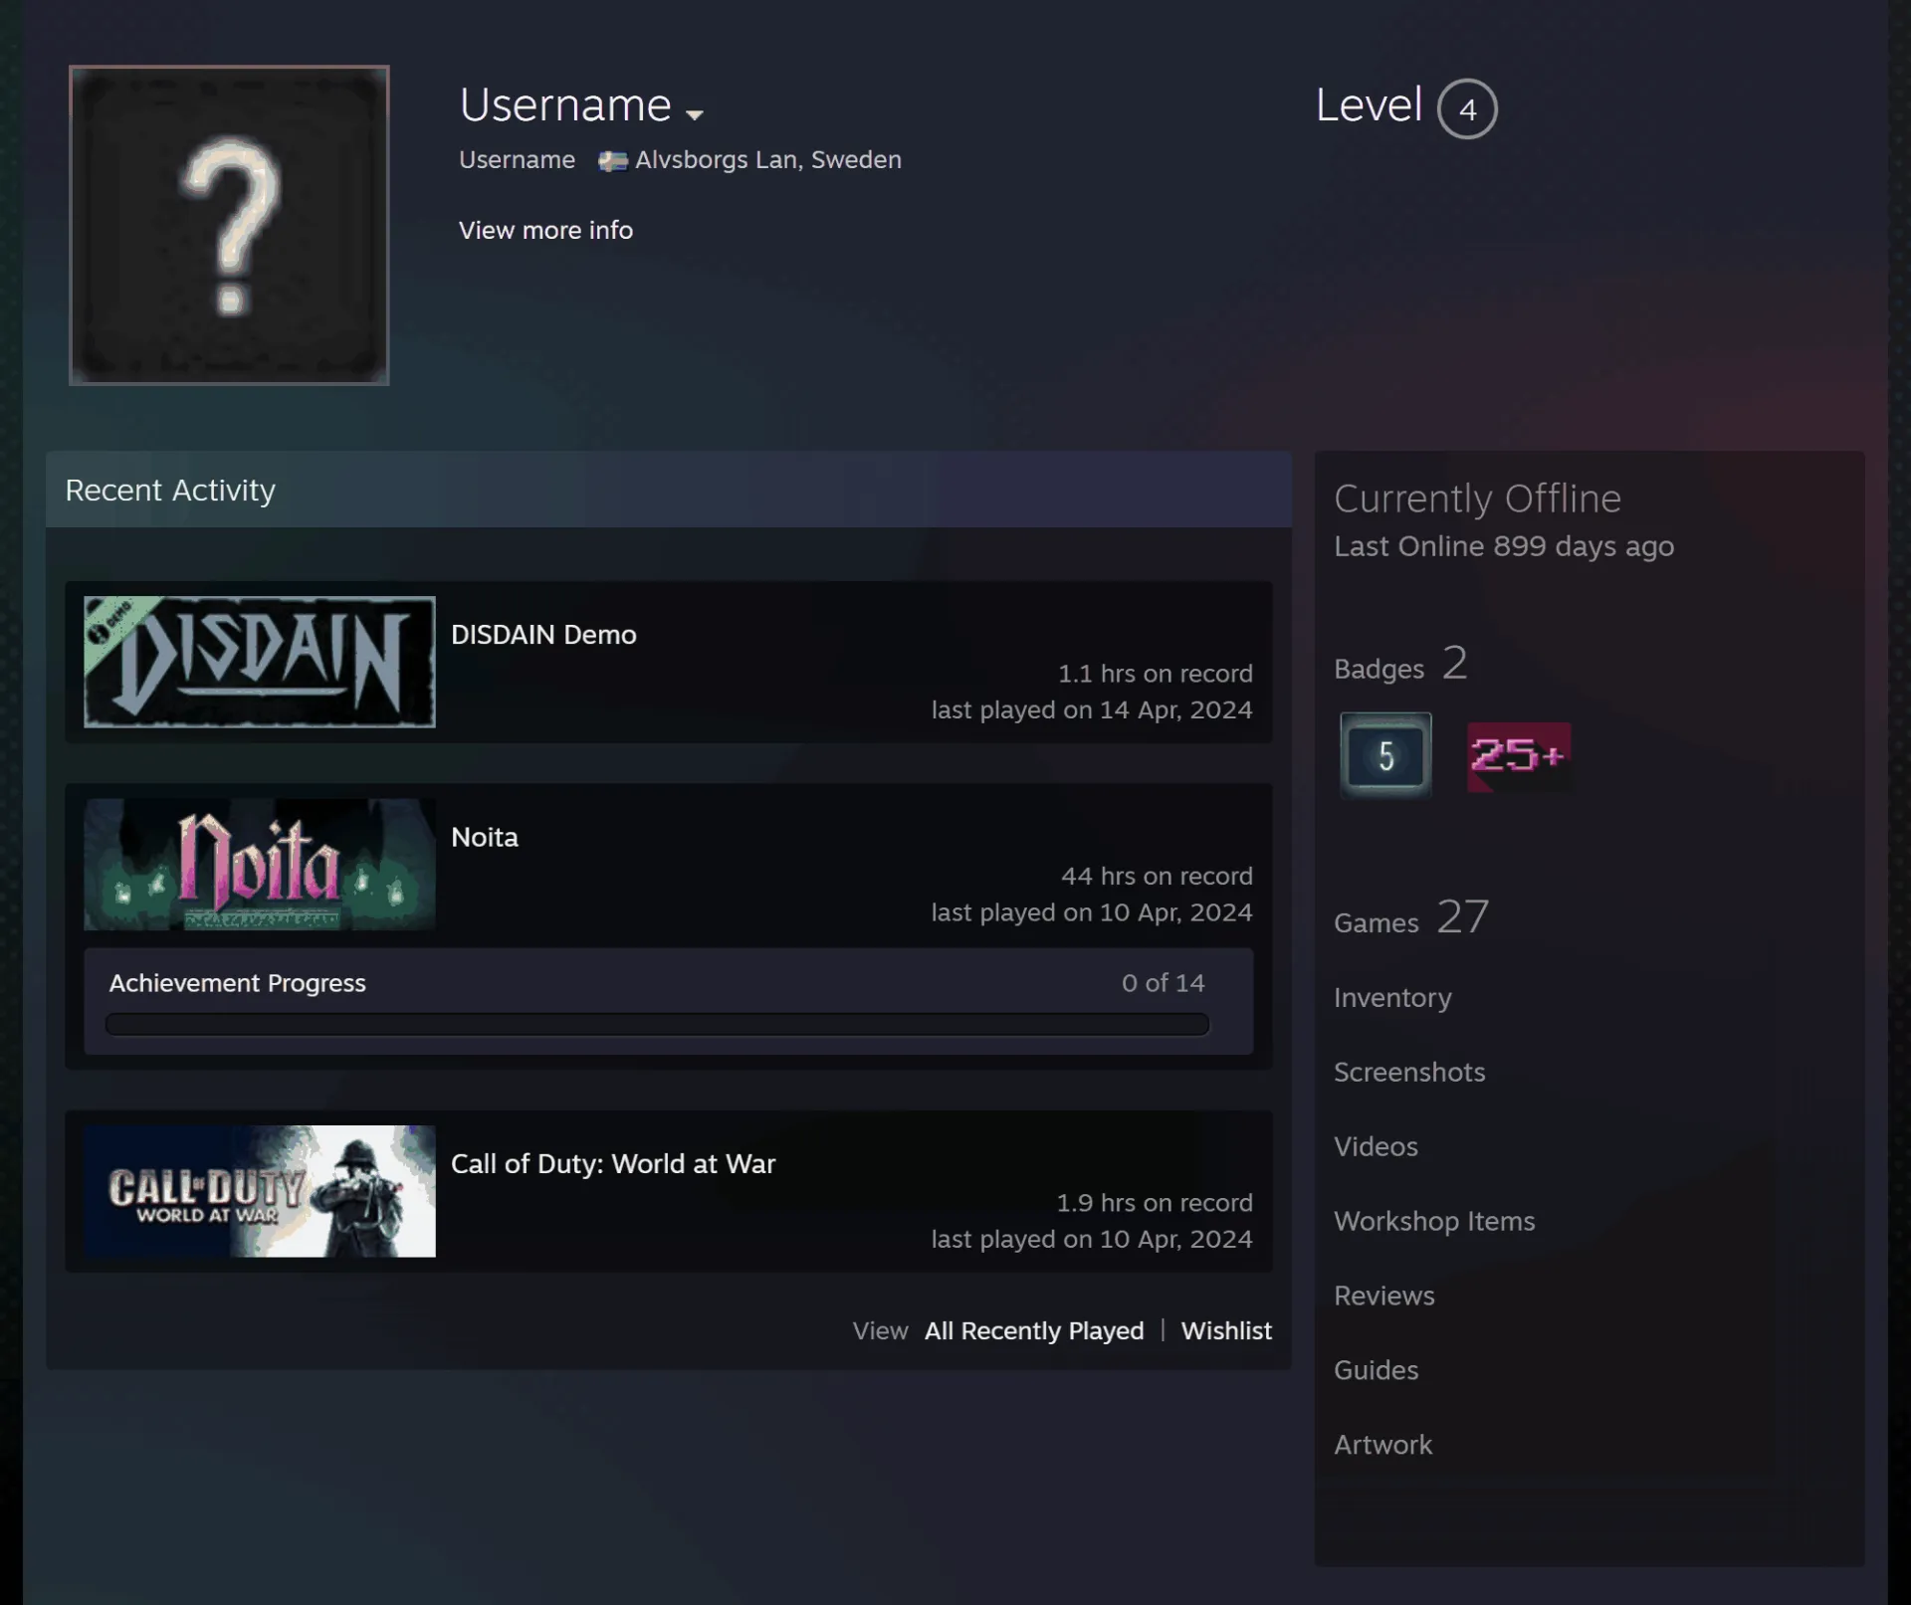
Task: Click the 1.1 hrs on record text
Action: [x=1155, y=673]
